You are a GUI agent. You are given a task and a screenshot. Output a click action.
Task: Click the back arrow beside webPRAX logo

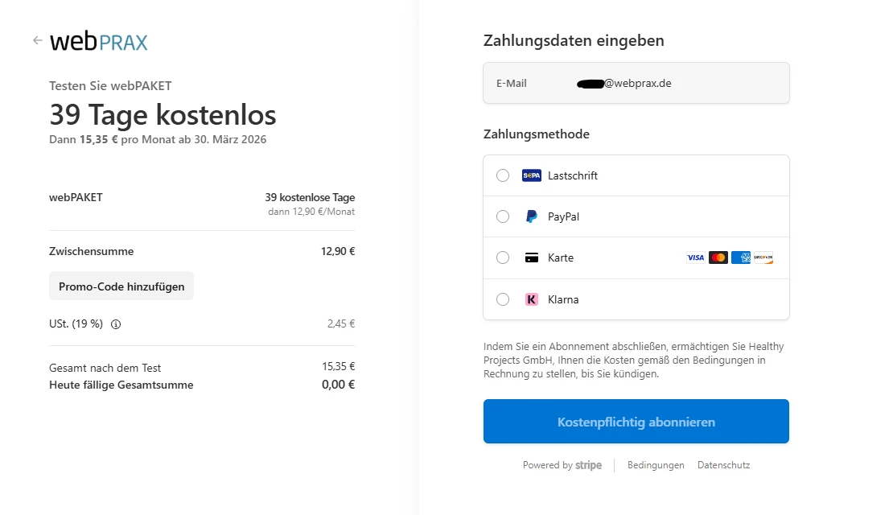click(37, 40)
